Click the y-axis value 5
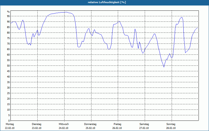Screen dimensions: 209x131 click(x=9, y=115)
